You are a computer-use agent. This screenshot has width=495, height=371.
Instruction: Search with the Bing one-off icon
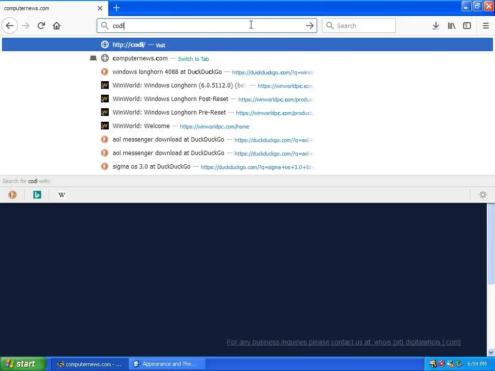pos(37,195)
